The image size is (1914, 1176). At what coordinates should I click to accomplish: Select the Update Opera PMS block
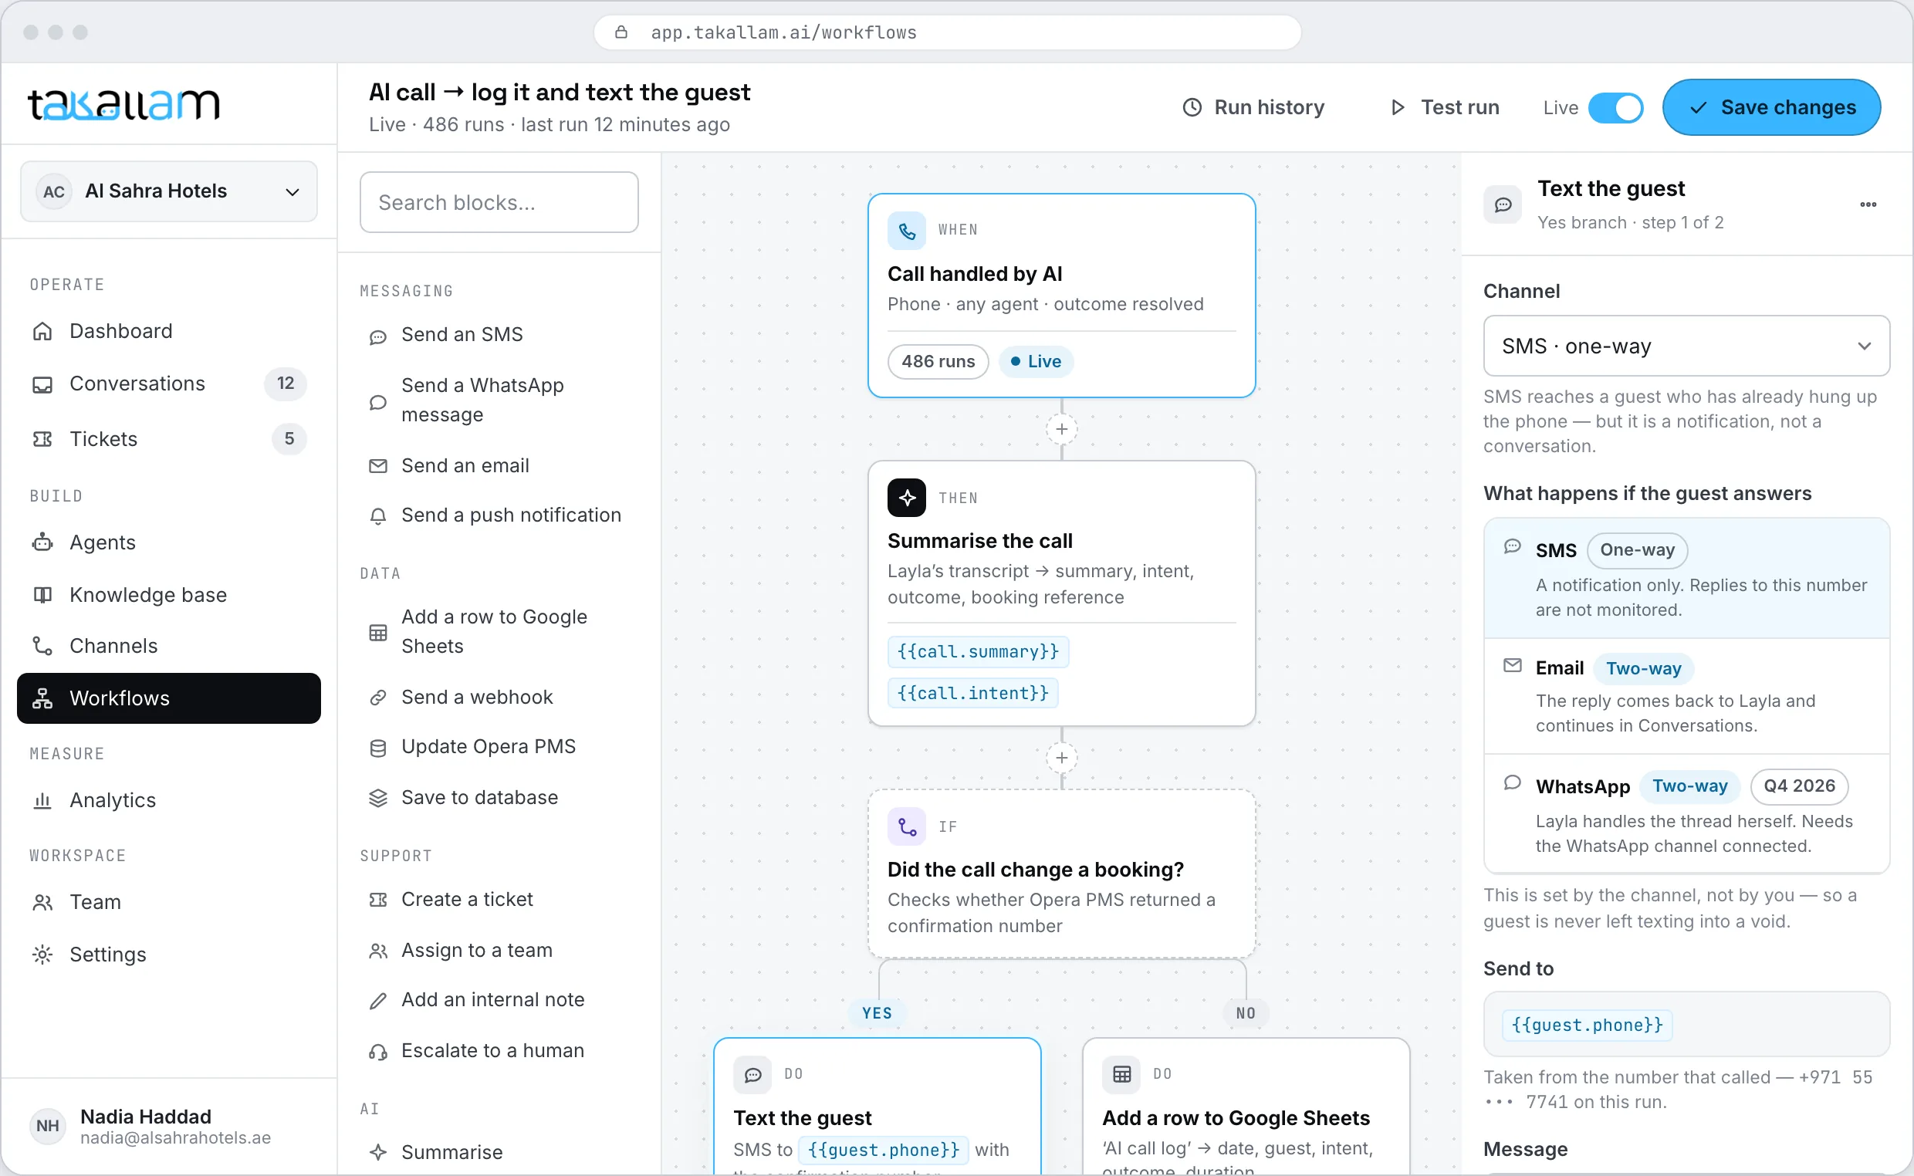pos(499,748)
